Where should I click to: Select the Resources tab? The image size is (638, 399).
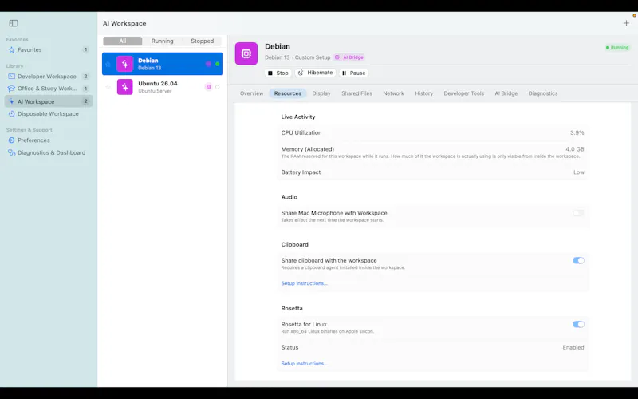[x=288, y=93]
